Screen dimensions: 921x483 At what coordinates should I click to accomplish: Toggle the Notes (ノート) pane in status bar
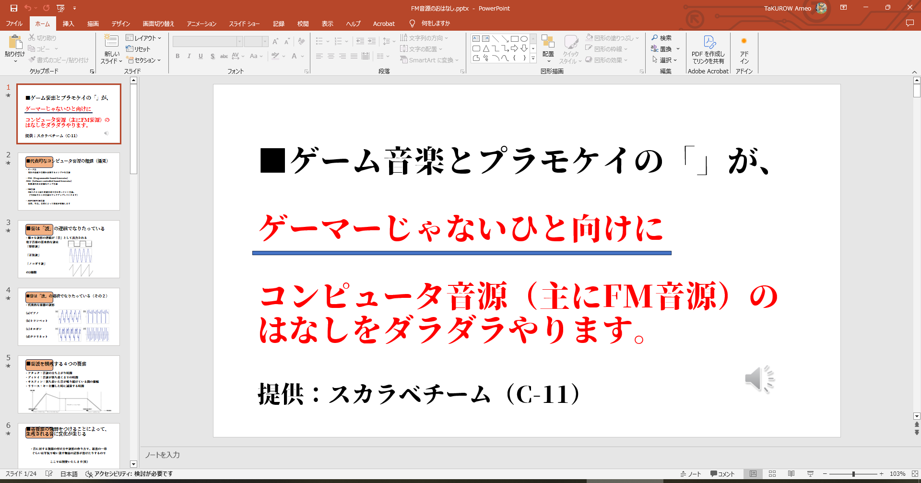tap(691, 474)
